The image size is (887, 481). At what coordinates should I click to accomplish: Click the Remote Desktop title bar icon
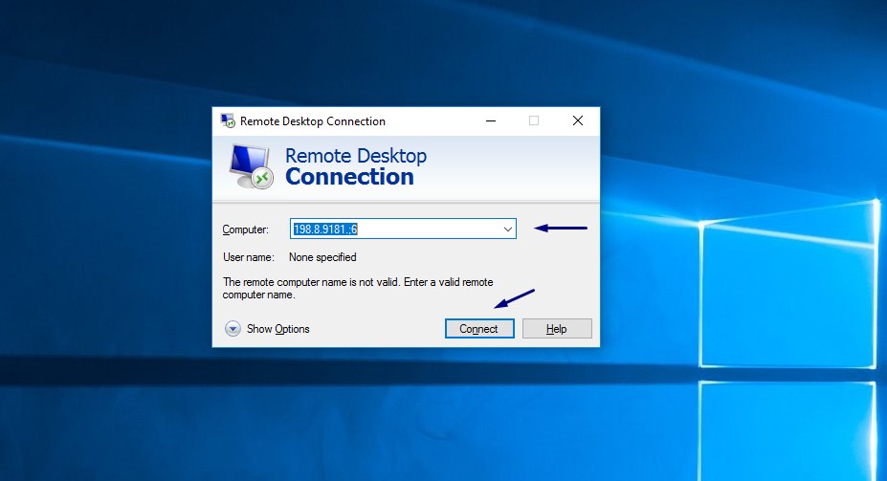tap(228, 120)
